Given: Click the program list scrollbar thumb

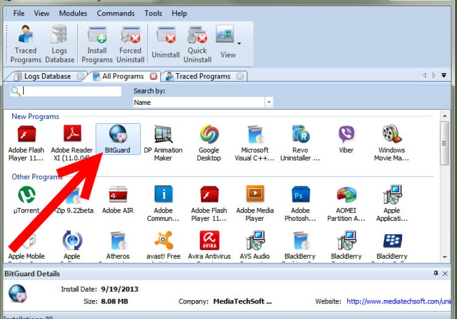Looking at the screenshot, I should pyautogui.click(x=445, y=143).
